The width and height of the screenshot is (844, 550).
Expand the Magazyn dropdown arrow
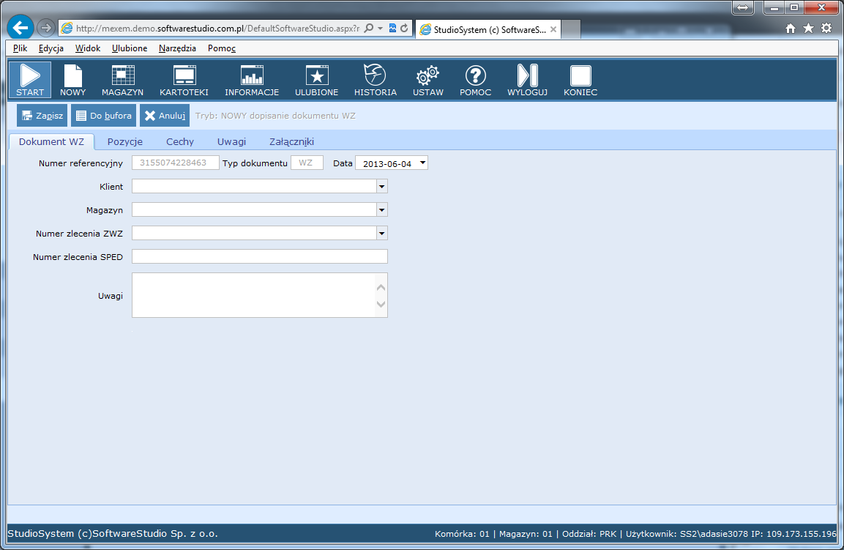[381, 210]
